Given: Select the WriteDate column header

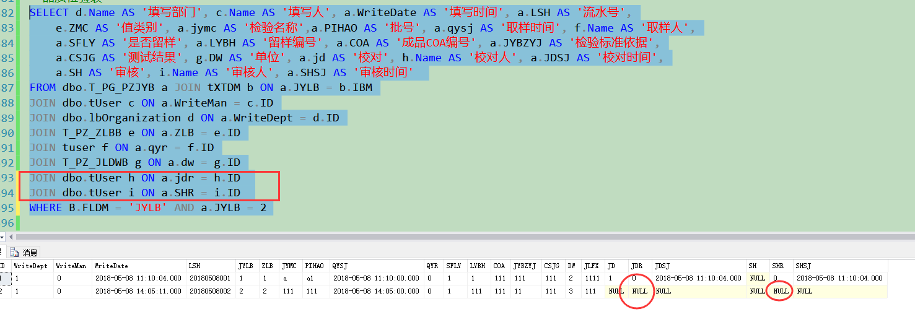Looking at the screenshot, I should click(139, 266).
